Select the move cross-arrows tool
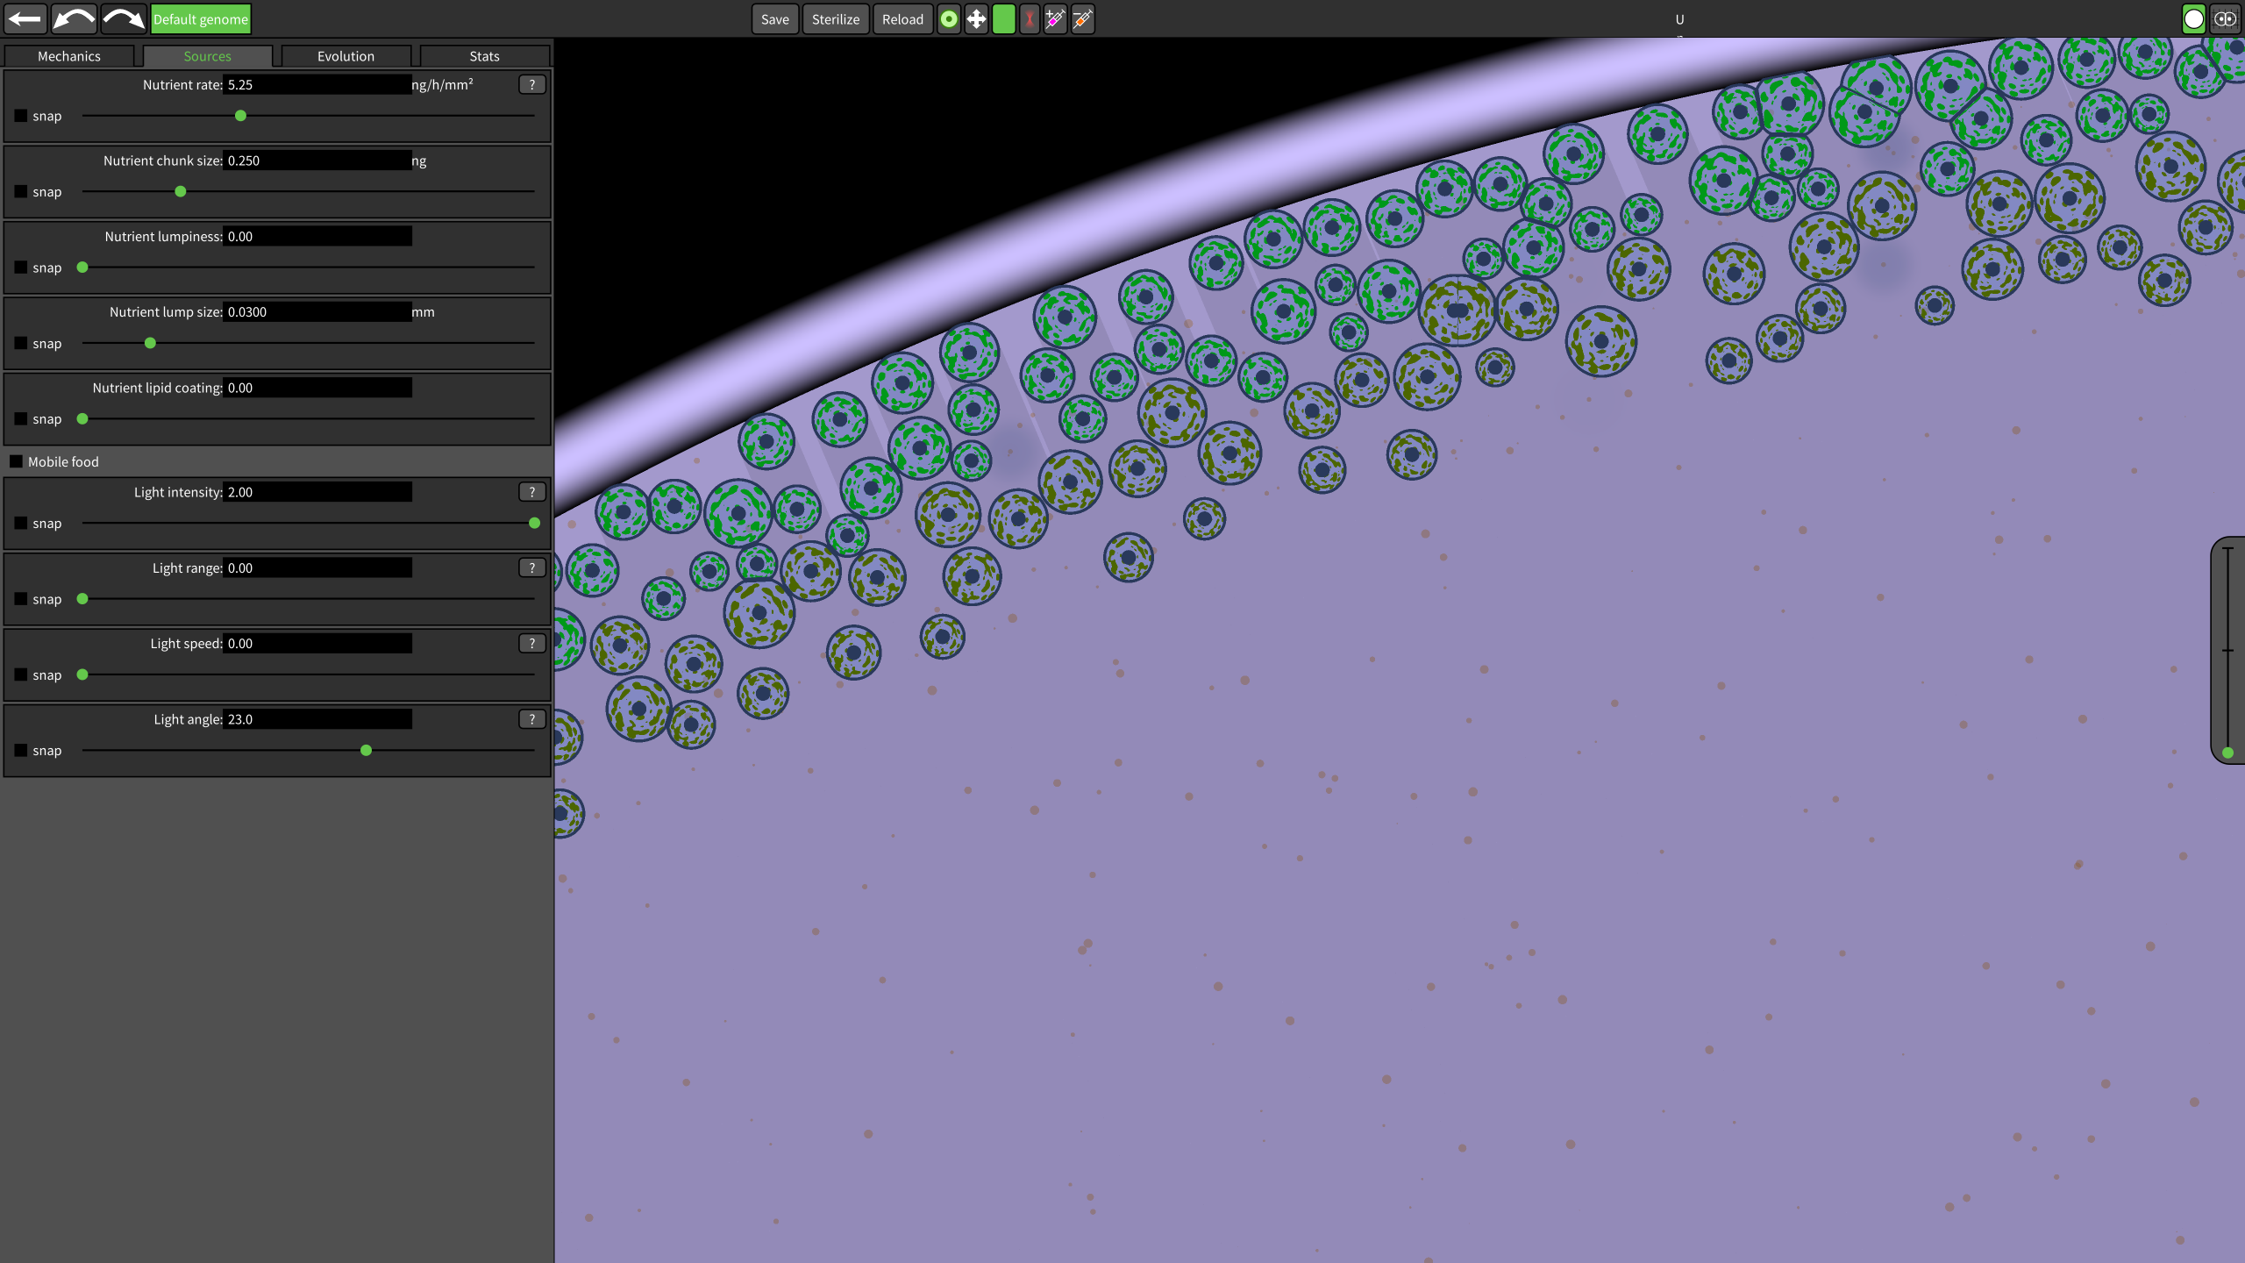Screen dimensions: 2245x1263 tap(976, 19)
